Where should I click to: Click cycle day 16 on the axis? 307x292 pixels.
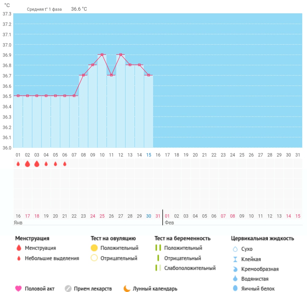click(x=158, y=155)
